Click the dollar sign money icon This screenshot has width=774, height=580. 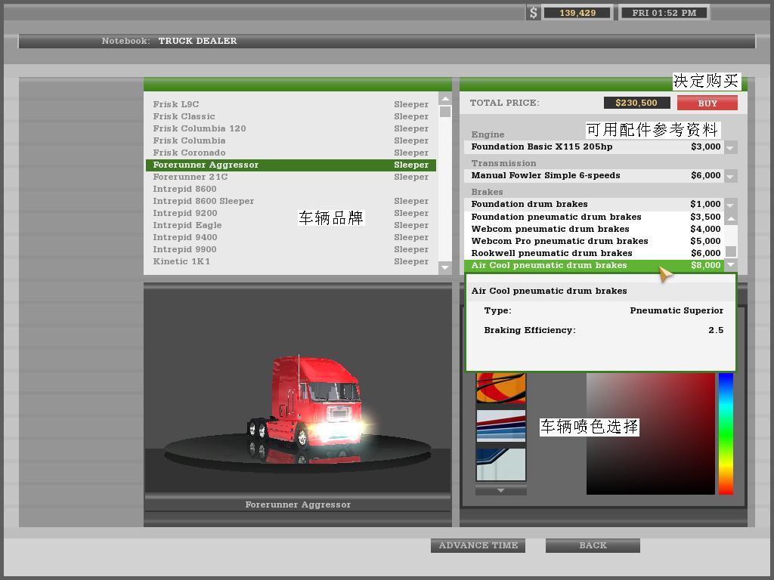click(534, 13)
